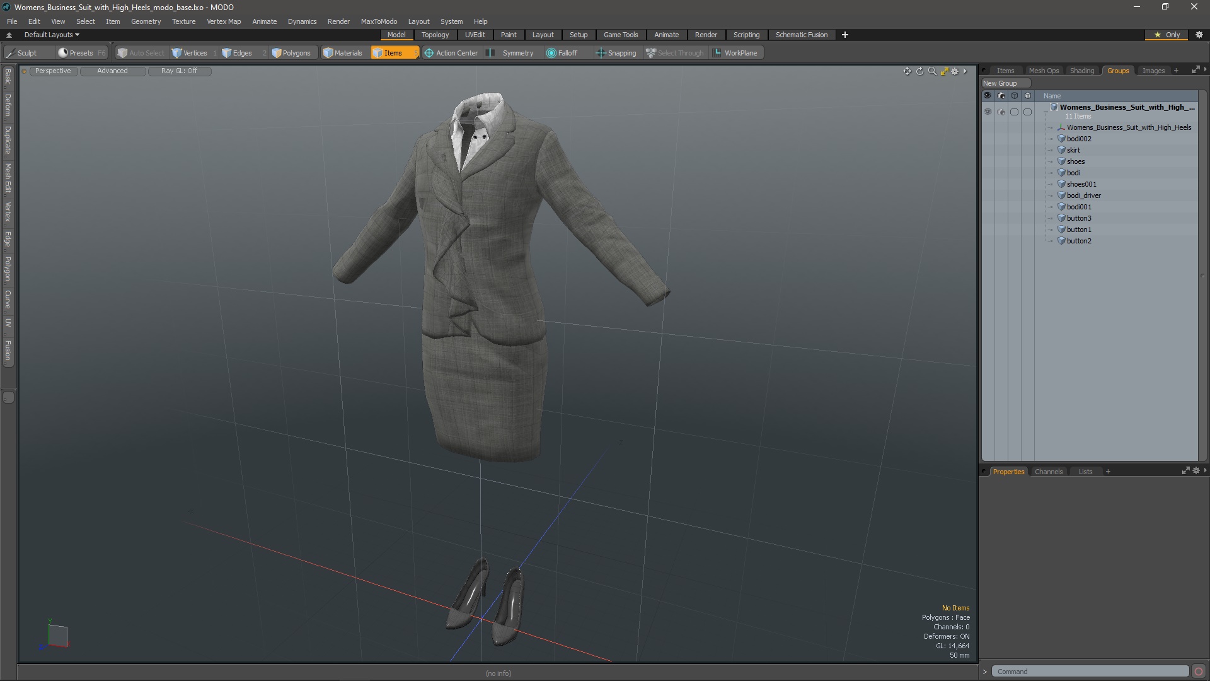
Task: Toggle render camera icon for the group
Action: click(1001, 112)
